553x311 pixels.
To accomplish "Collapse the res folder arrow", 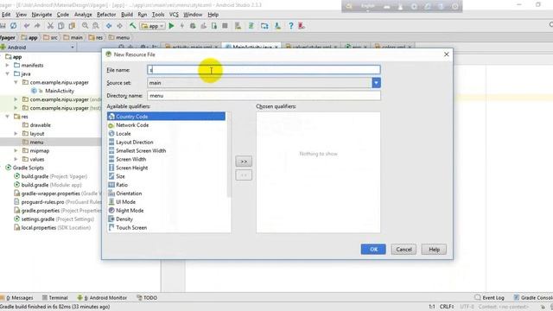I will point(8,117).
